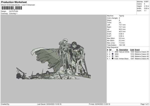Click the 'Page 1 of 1' footer
The width and height of the screenshot is (150, 106).
(145, 104)
